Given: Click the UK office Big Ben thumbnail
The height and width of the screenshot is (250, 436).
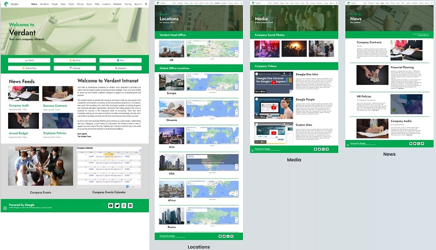Looking at the screenshot, I should tap(171, 49).
